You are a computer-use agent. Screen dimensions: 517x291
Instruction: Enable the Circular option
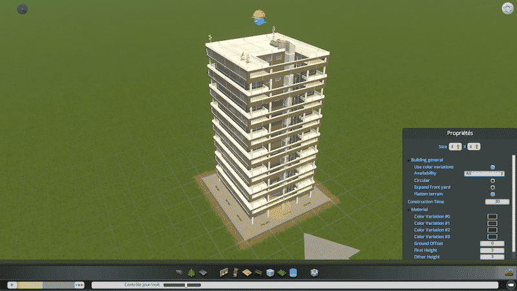[492, 180]
